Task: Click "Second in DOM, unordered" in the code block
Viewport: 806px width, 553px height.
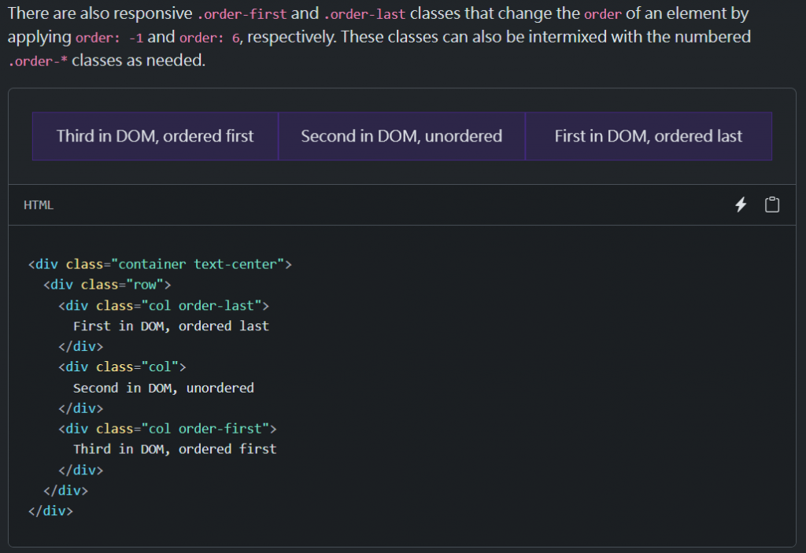Action: [x=164, y=388]
